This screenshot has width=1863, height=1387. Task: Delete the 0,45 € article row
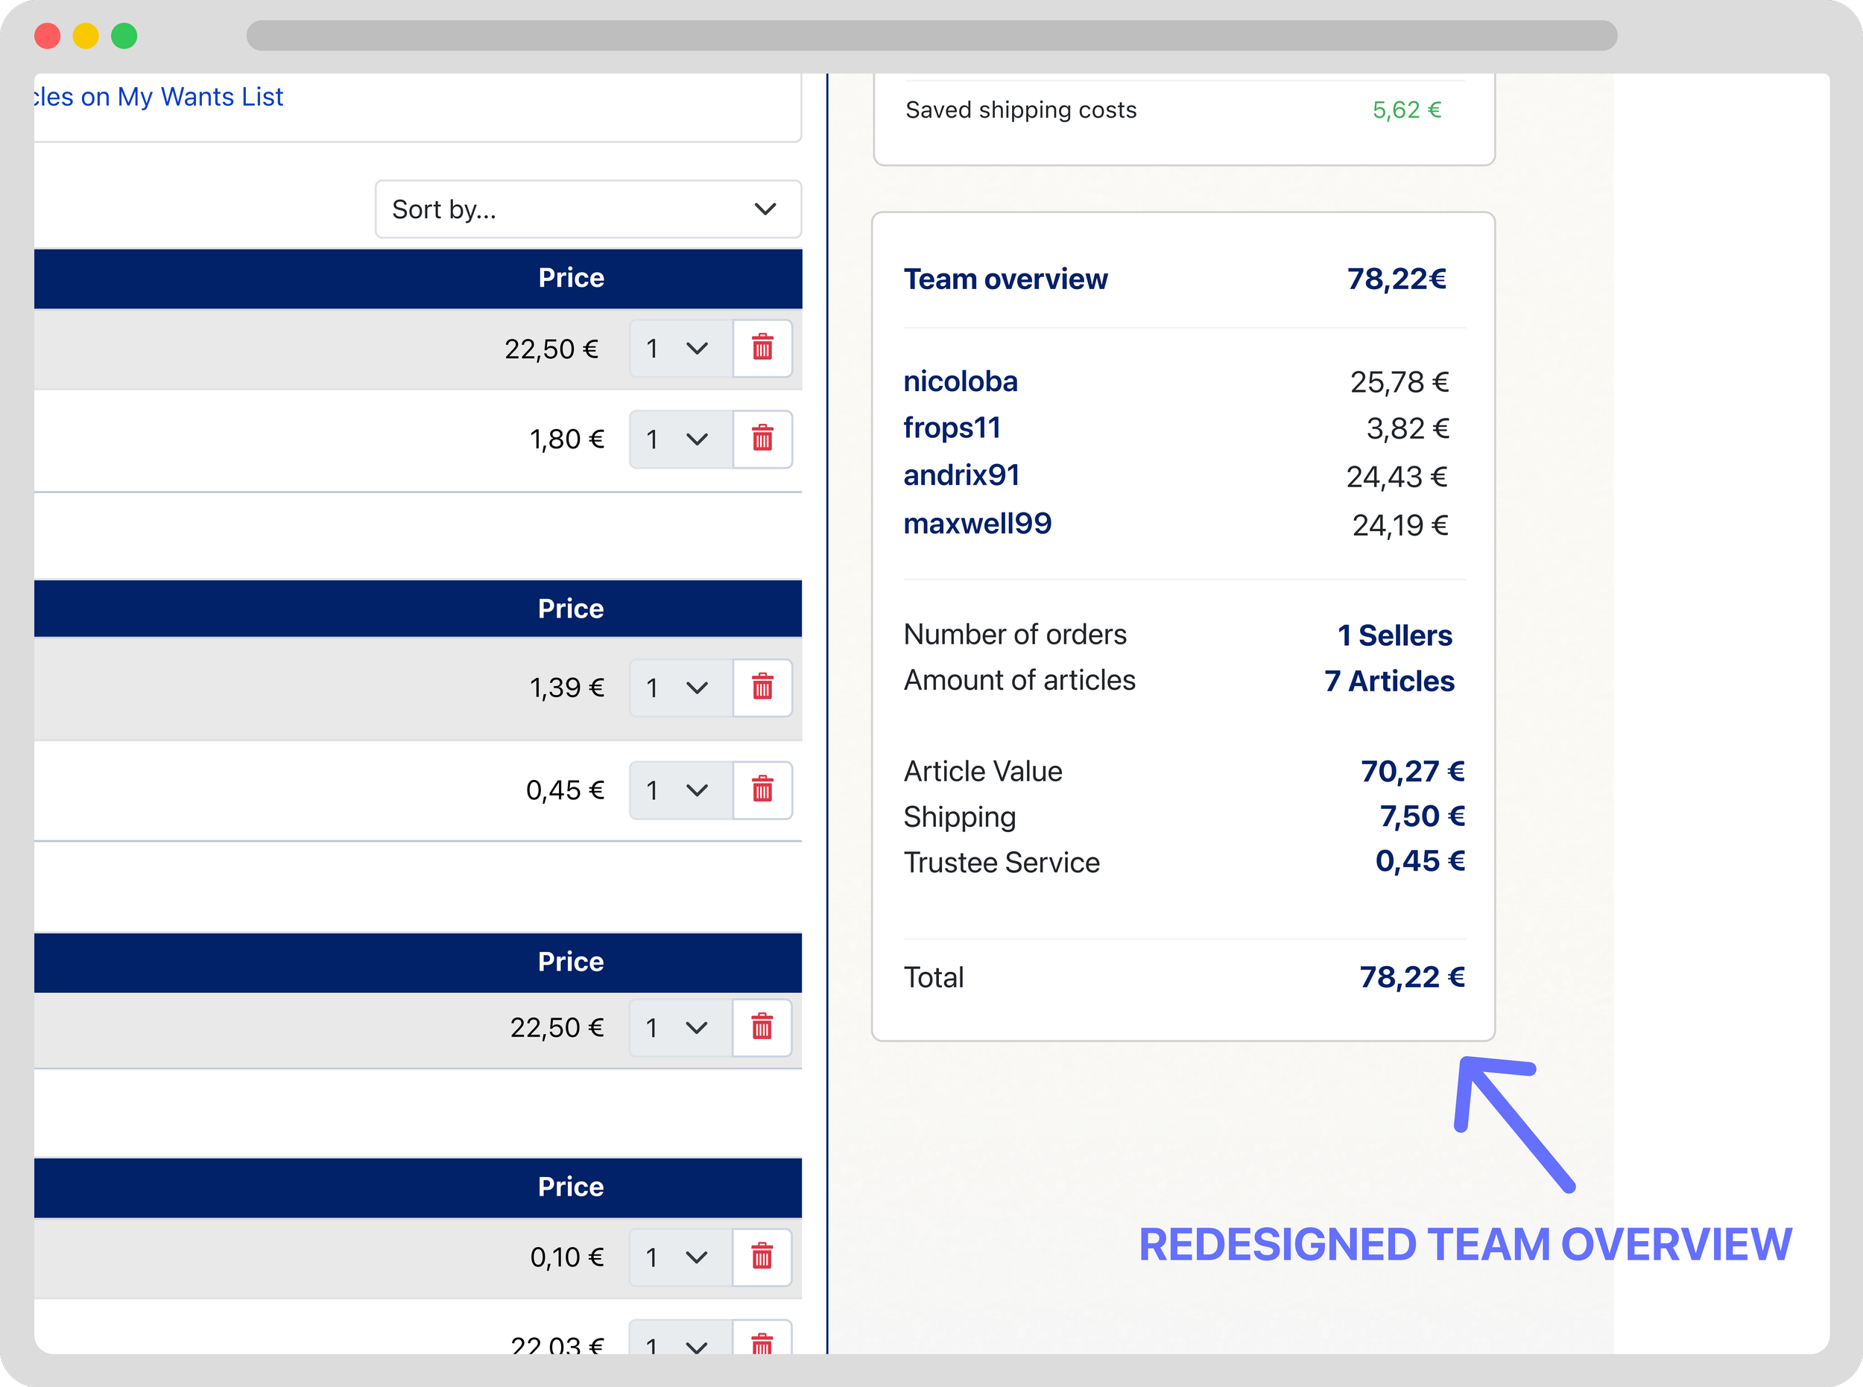[x=762, y=790]
